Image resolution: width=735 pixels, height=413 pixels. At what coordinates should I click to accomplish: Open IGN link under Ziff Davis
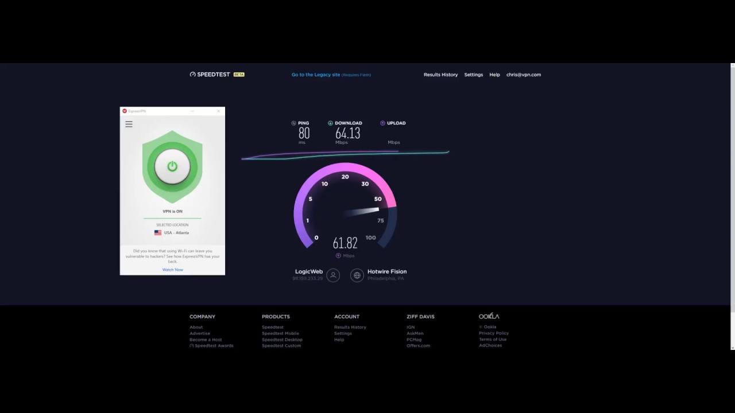tap(411, 327)
